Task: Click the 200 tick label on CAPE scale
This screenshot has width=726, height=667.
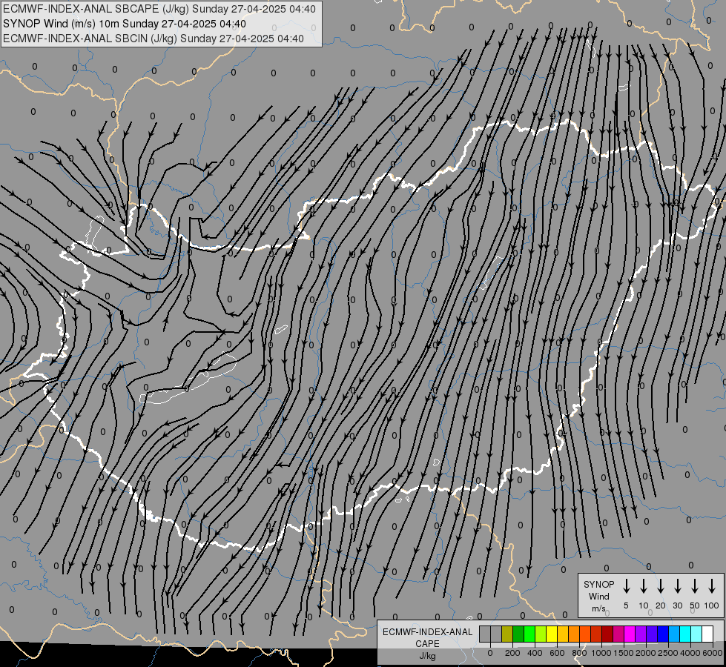Action: (x=512, y=653)
